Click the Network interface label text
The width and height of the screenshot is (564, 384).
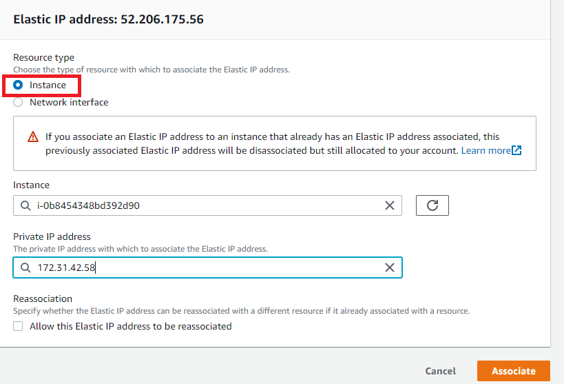[69, 102]
